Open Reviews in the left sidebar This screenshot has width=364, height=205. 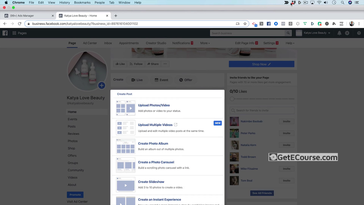point(73,134)
